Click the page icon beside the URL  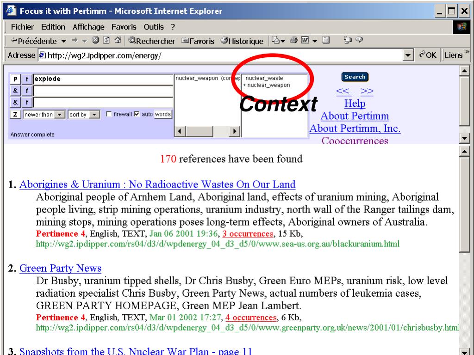tap(43, 55)
